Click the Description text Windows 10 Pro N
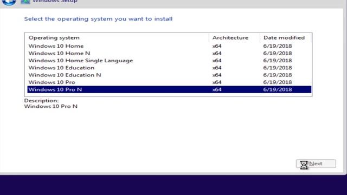 coord(51,106)
